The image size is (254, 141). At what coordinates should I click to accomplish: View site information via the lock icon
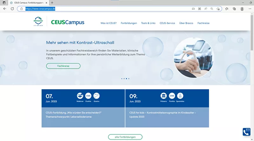[21, 9]
